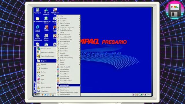Viewport: 185px width, 104px height.
Task: Open Reprogram Easy Access Buttons entry
Action: (69, 92)
